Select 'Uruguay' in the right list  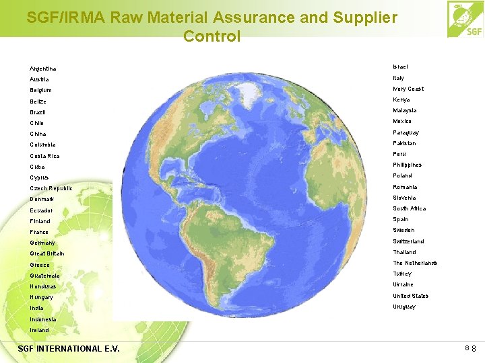pos(404,307)
